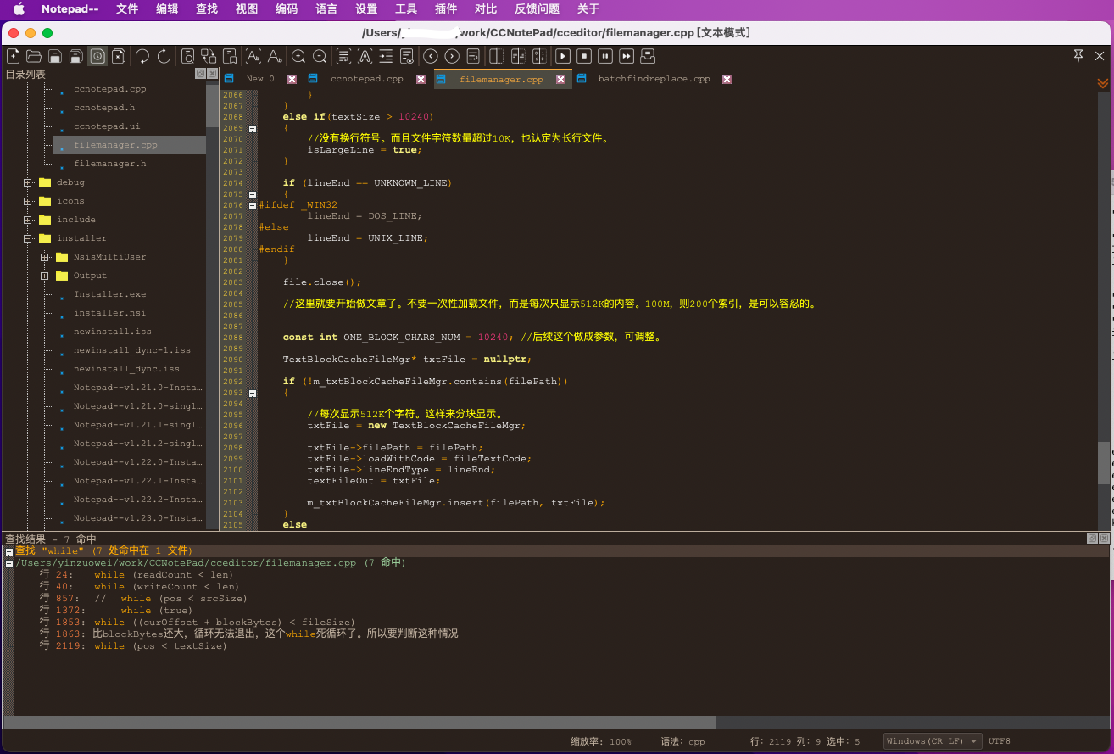The height and width of the screenshot is (754, 1114).
Task: Close the ccnotepad.cpp tab
Action: [x=421, y=79]
